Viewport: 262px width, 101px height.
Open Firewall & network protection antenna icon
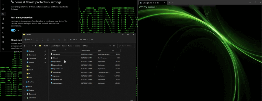[x=3, y=23]
